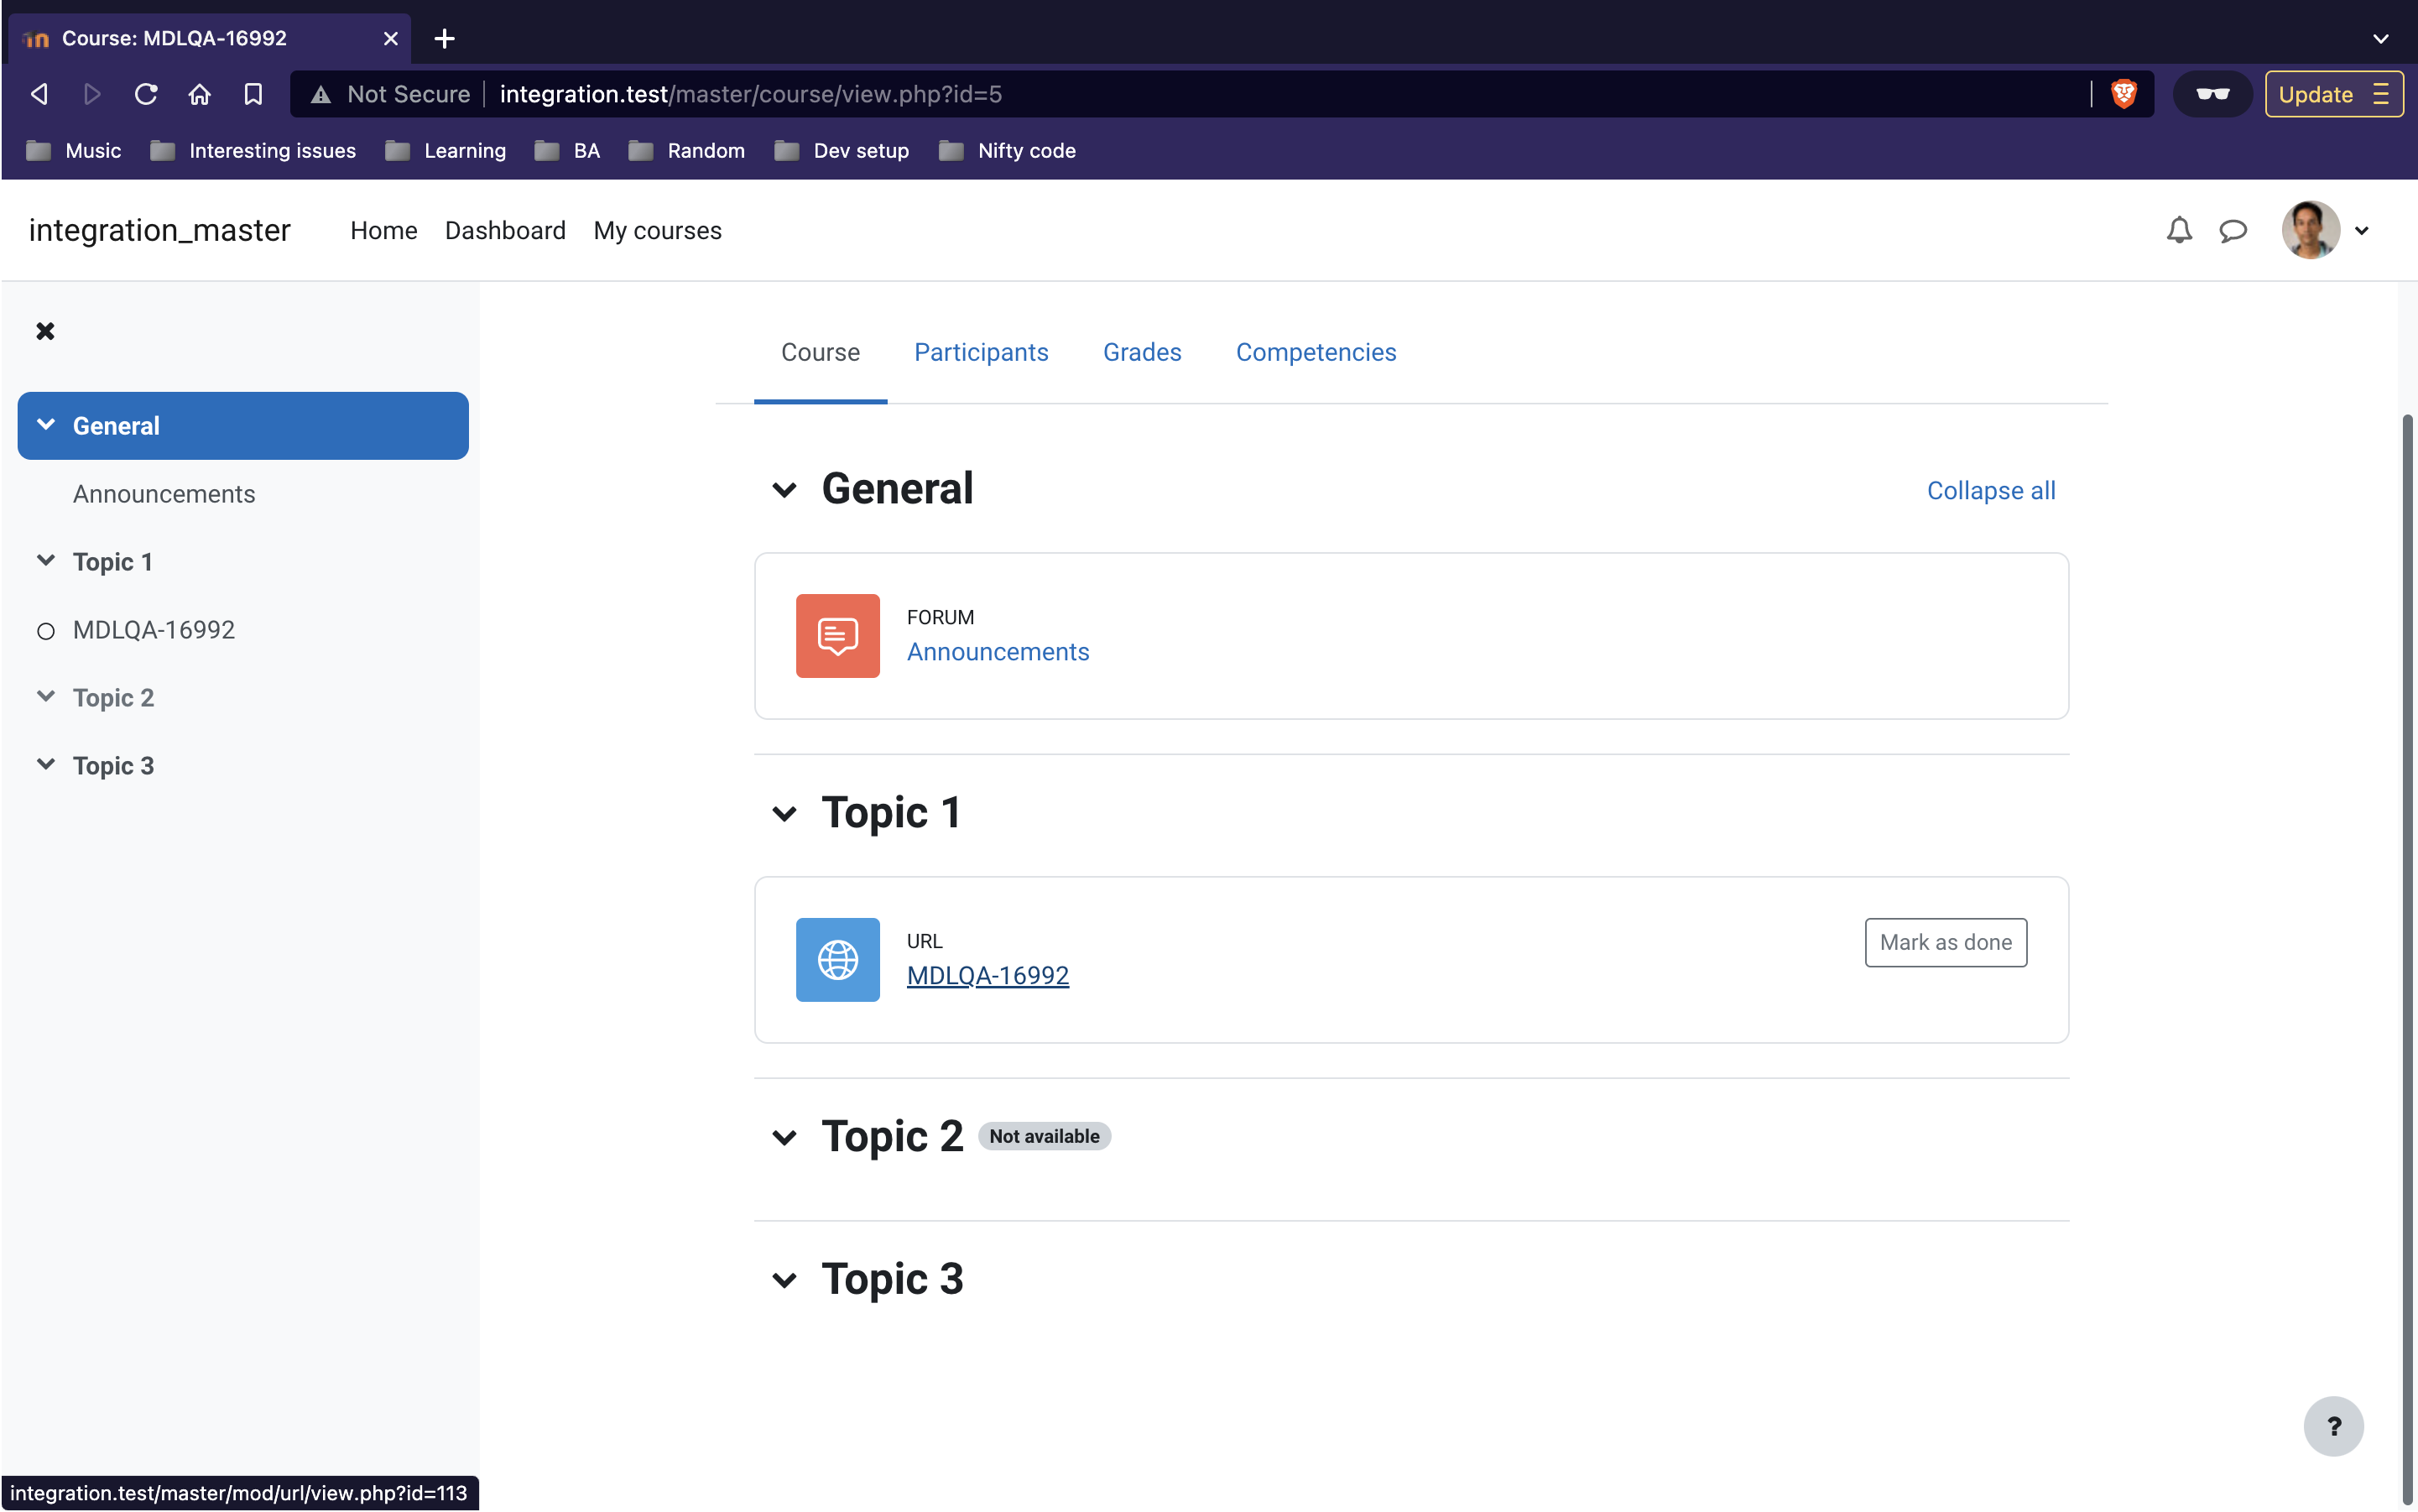
Task: Open the Announcements forum link
Action: [997, 652]
